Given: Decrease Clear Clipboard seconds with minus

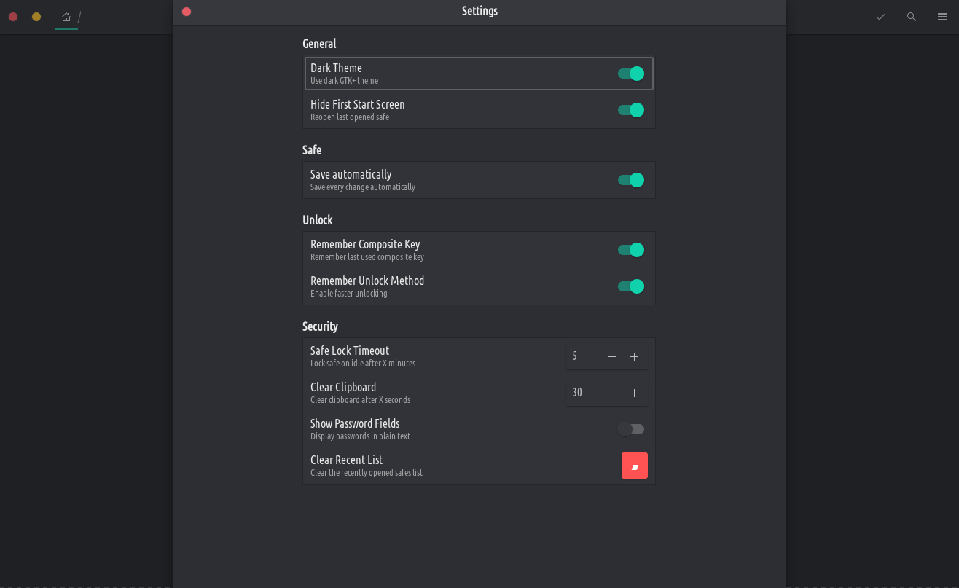Looking at the screenshot, I should click(x=612, y=393).
